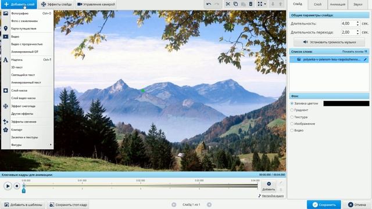Click Добавить в шаблоны button

coord(23,204)
